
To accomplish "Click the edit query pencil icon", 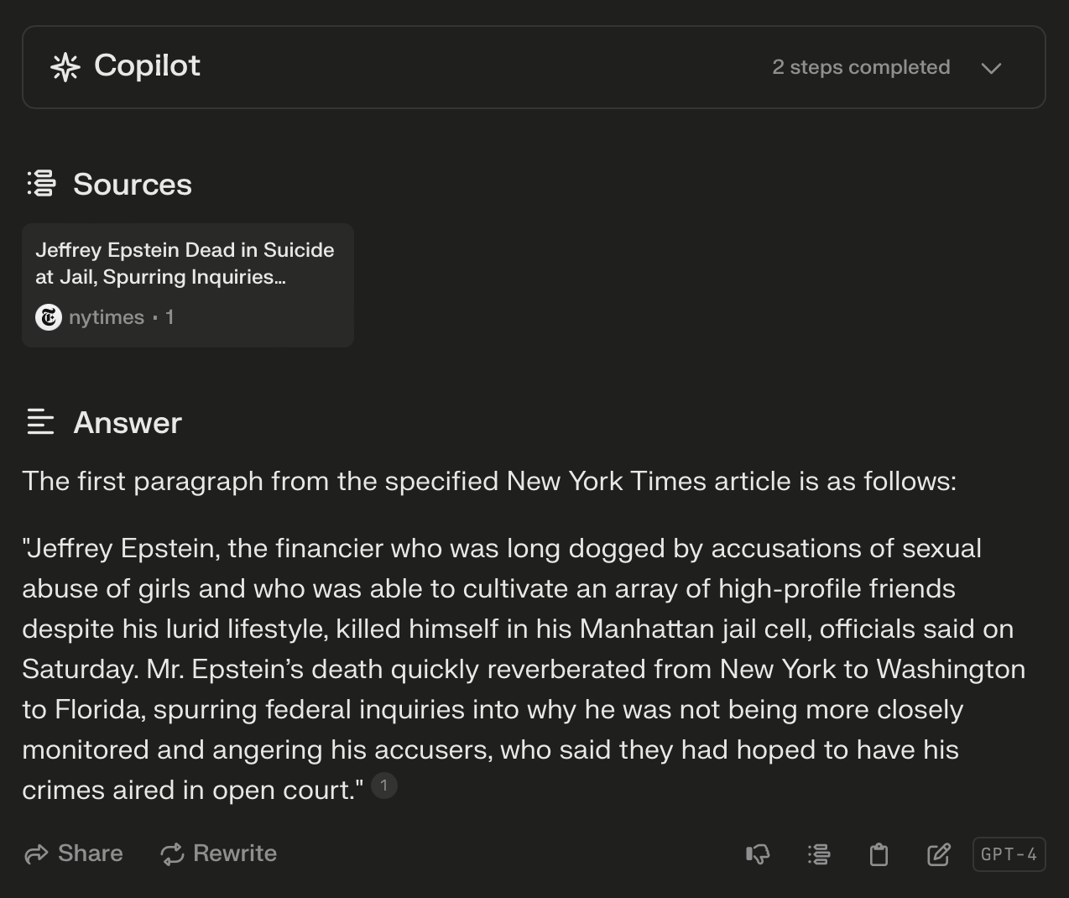I will (938, 854).
